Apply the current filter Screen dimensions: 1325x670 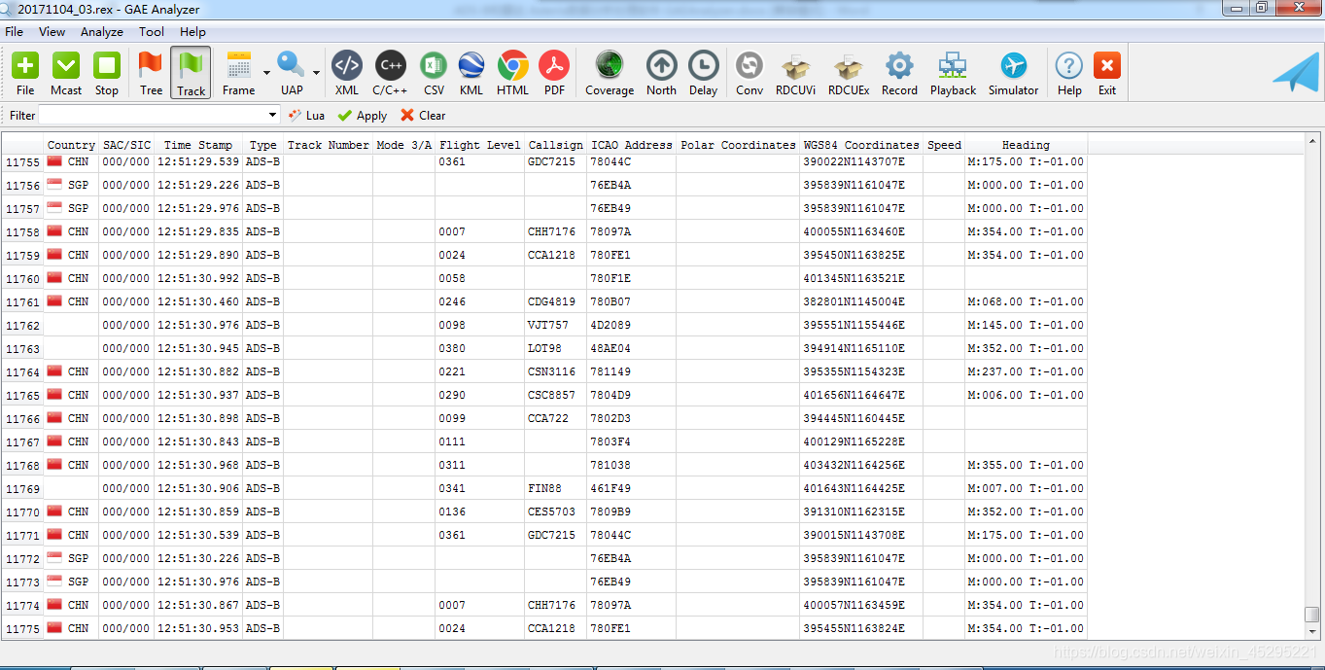[x=363, y=115]
